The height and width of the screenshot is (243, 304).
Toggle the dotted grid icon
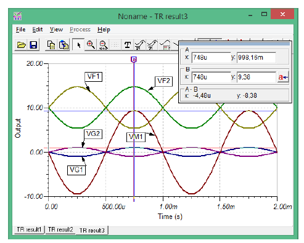(115, 44)
